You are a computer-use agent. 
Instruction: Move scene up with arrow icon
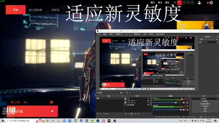(x=104, y=114)
